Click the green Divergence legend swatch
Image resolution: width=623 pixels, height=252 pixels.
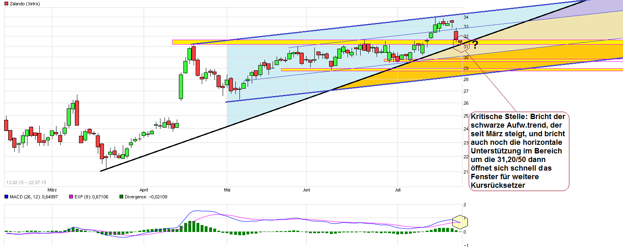(121, 197)
